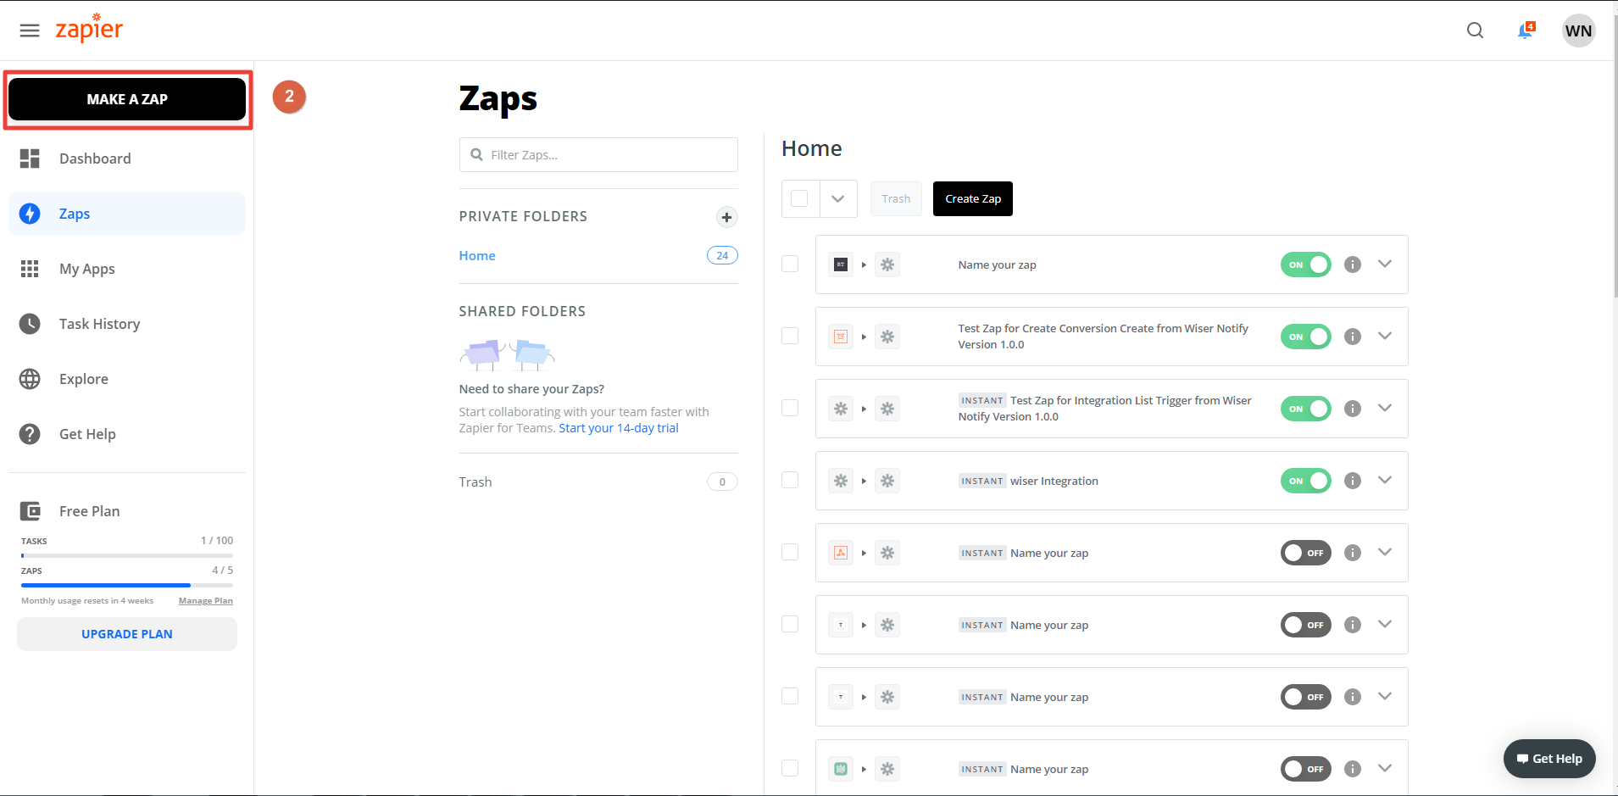Open Get Help in sidebar

click(x=127, y=434)
